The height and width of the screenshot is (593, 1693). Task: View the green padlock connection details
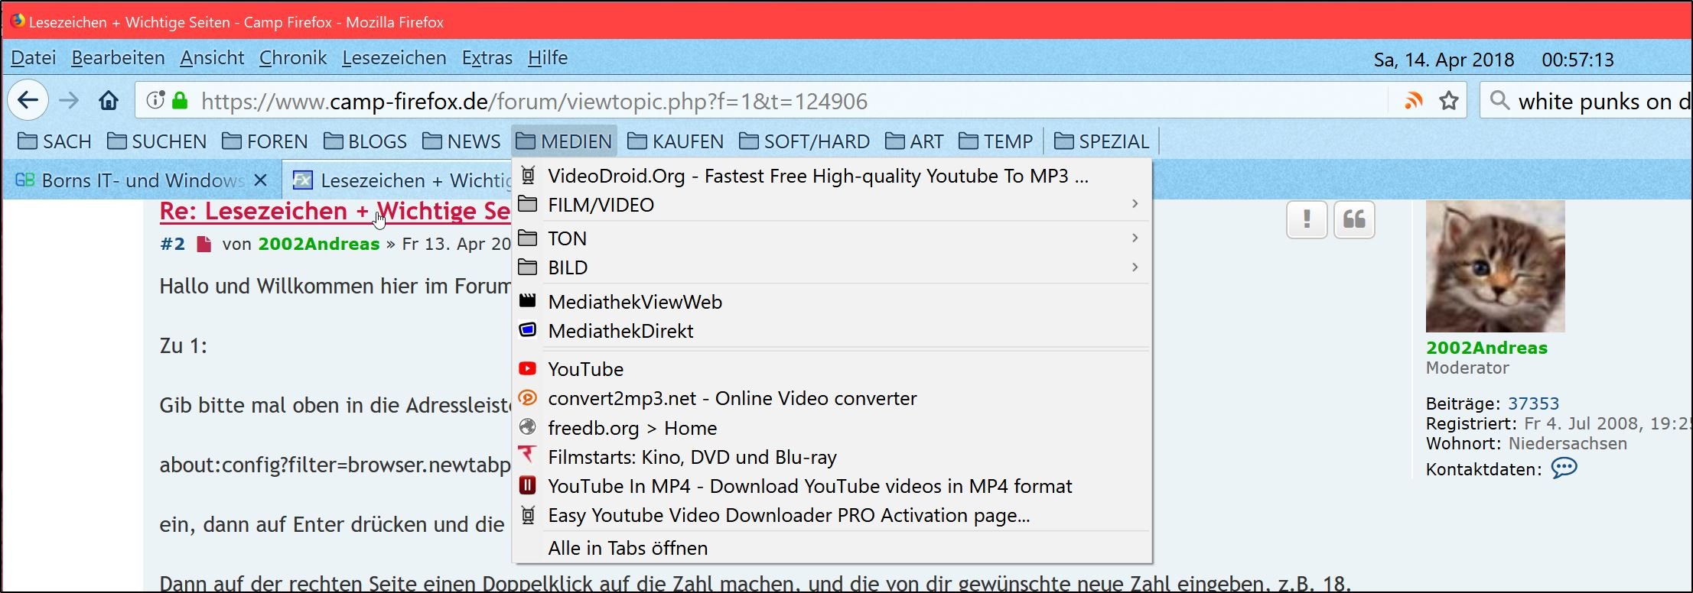(180, 100)
